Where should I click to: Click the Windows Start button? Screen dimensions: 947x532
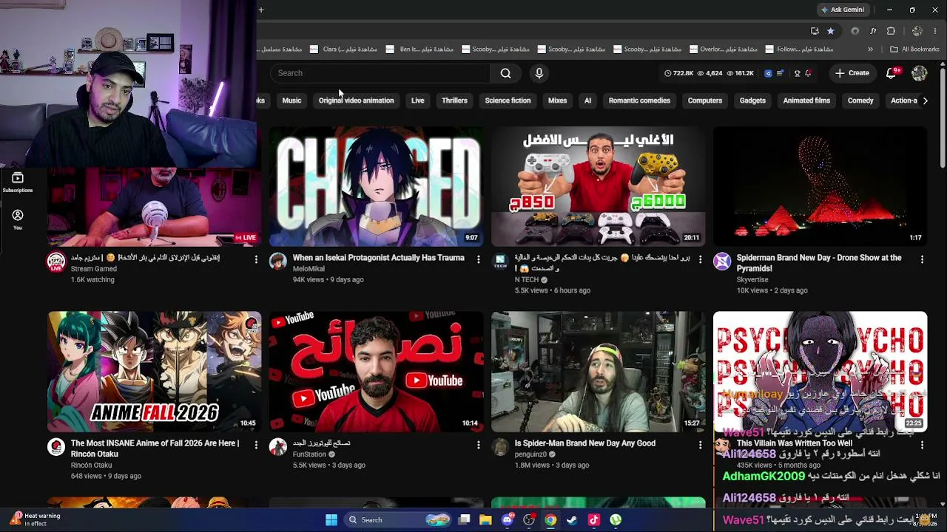tap(331, 519)
